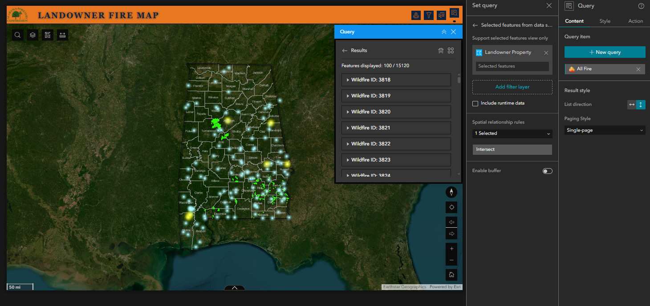650x306 pixels.
Task: Switch to the Action tab
Action: click(635, 21)
